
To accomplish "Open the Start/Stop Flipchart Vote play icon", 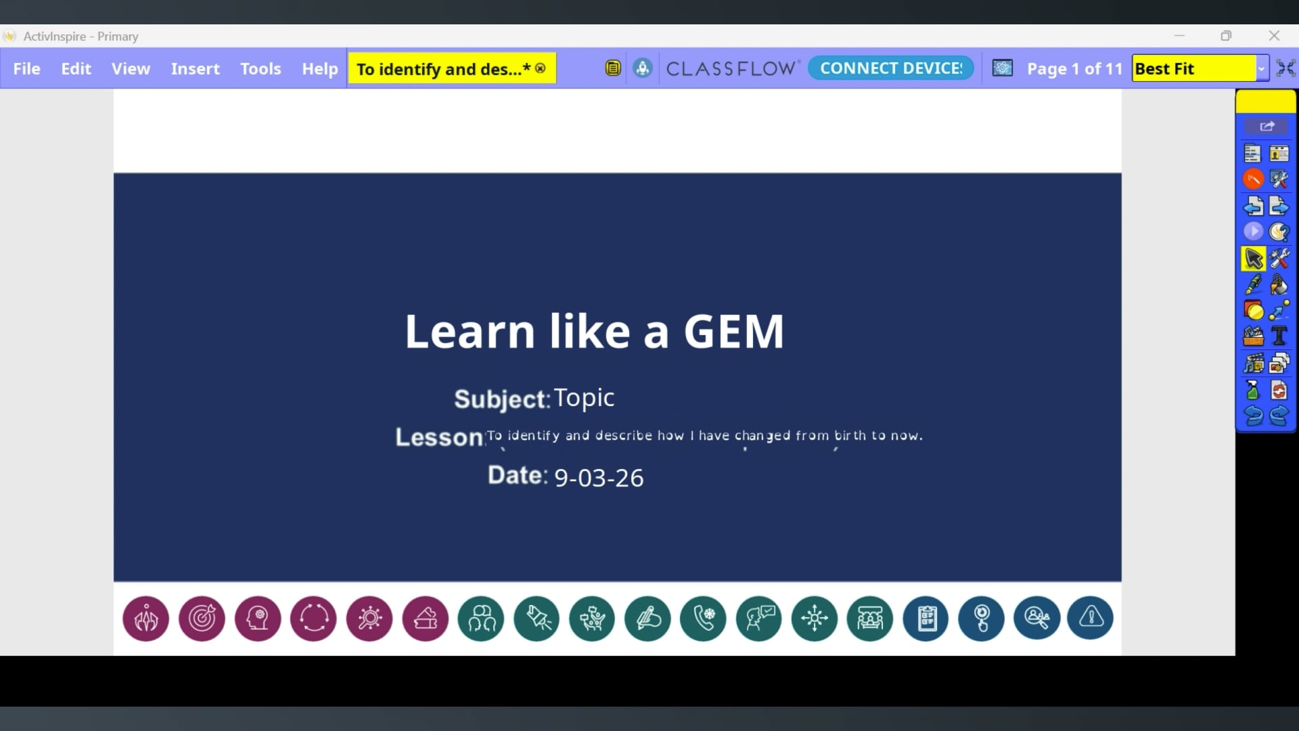I will 1253,231.
